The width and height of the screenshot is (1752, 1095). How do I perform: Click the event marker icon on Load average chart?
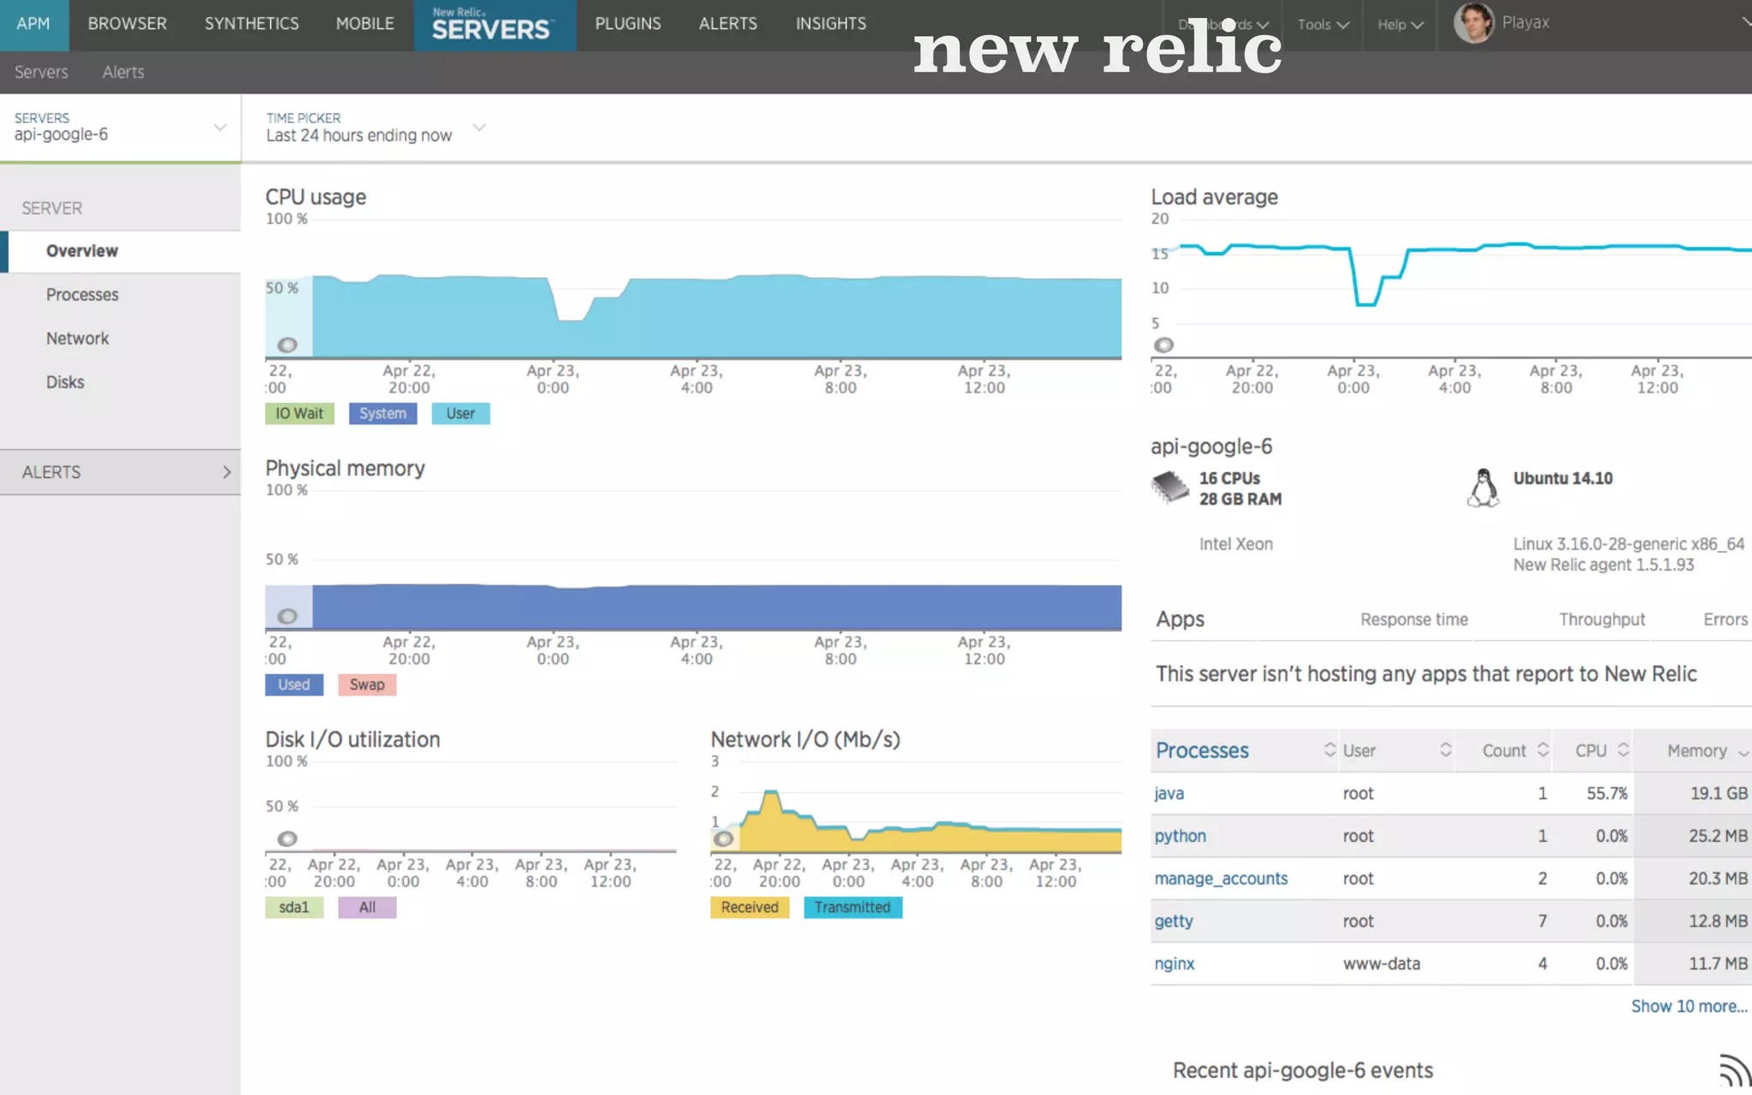pyautogui.click(x=1163, y=345)
